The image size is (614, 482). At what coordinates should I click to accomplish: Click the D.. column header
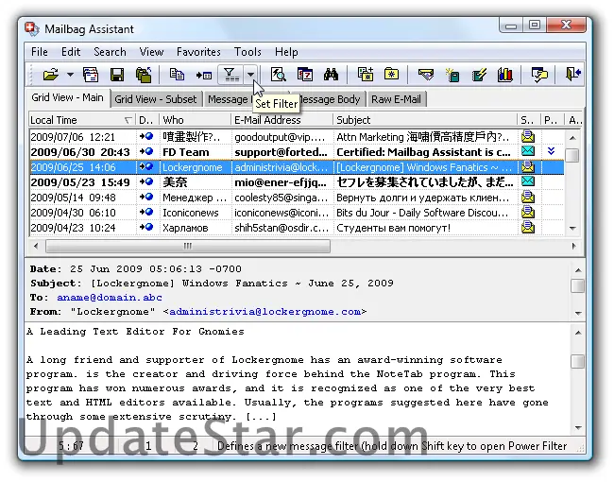click(x=146, y=120)
